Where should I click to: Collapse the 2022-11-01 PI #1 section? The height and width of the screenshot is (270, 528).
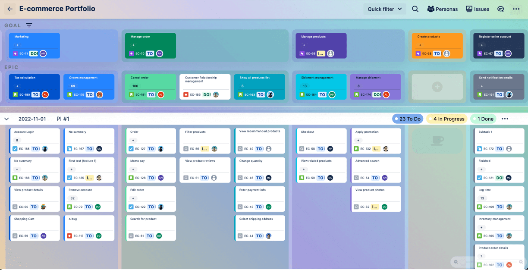click(x=6, y=119)
